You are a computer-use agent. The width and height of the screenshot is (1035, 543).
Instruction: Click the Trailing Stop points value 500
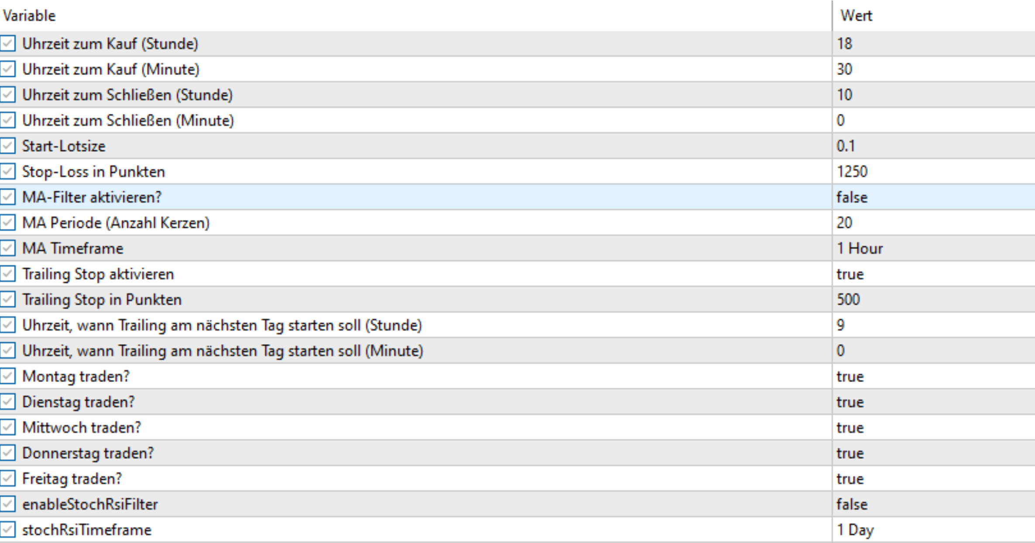(x=848, y=300)
